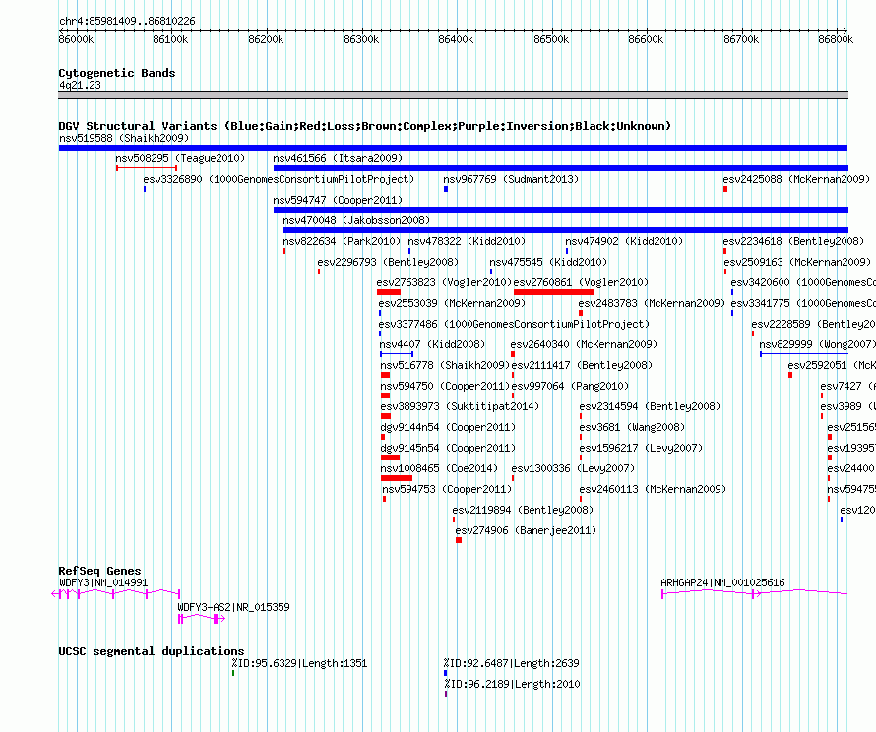Click the esv2425088 (McKernan2009) label
The height and width of the screenshot is (732, 876).
(x=796, y=179)
